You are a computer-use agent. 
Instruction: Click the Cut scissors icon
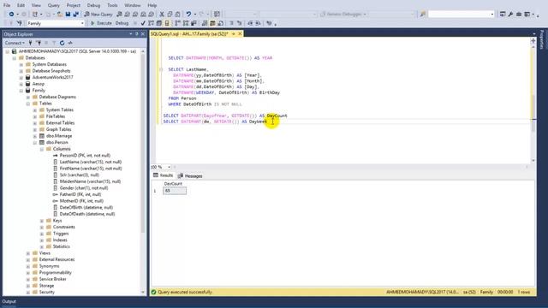162,14
